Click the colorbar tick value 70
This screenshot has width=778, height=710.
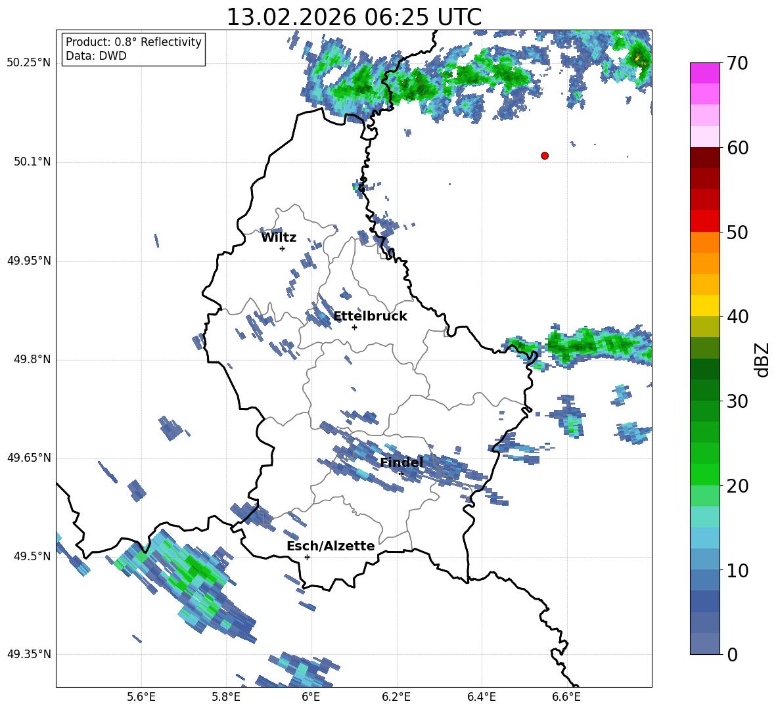pos(737,64)
